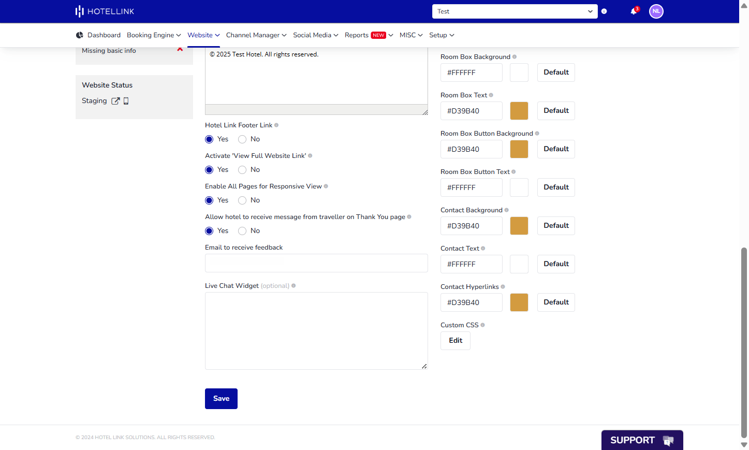Screen dimensions: 749x450
Task: Click Save button
Action: [221, 399]
